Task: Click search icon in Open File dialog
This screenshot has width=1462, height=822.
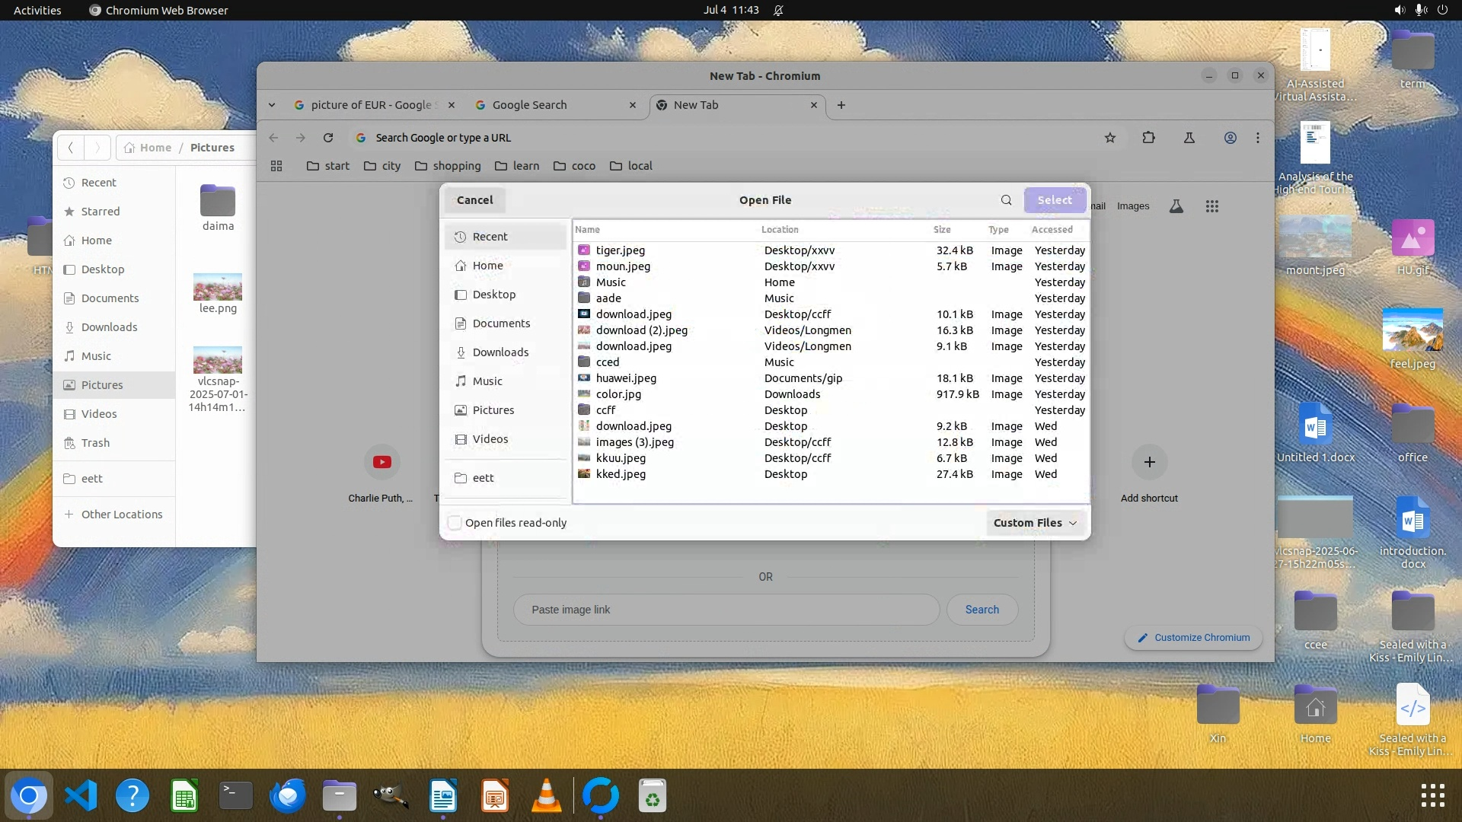Action: pyautogui.click(x=1006, y=200)
